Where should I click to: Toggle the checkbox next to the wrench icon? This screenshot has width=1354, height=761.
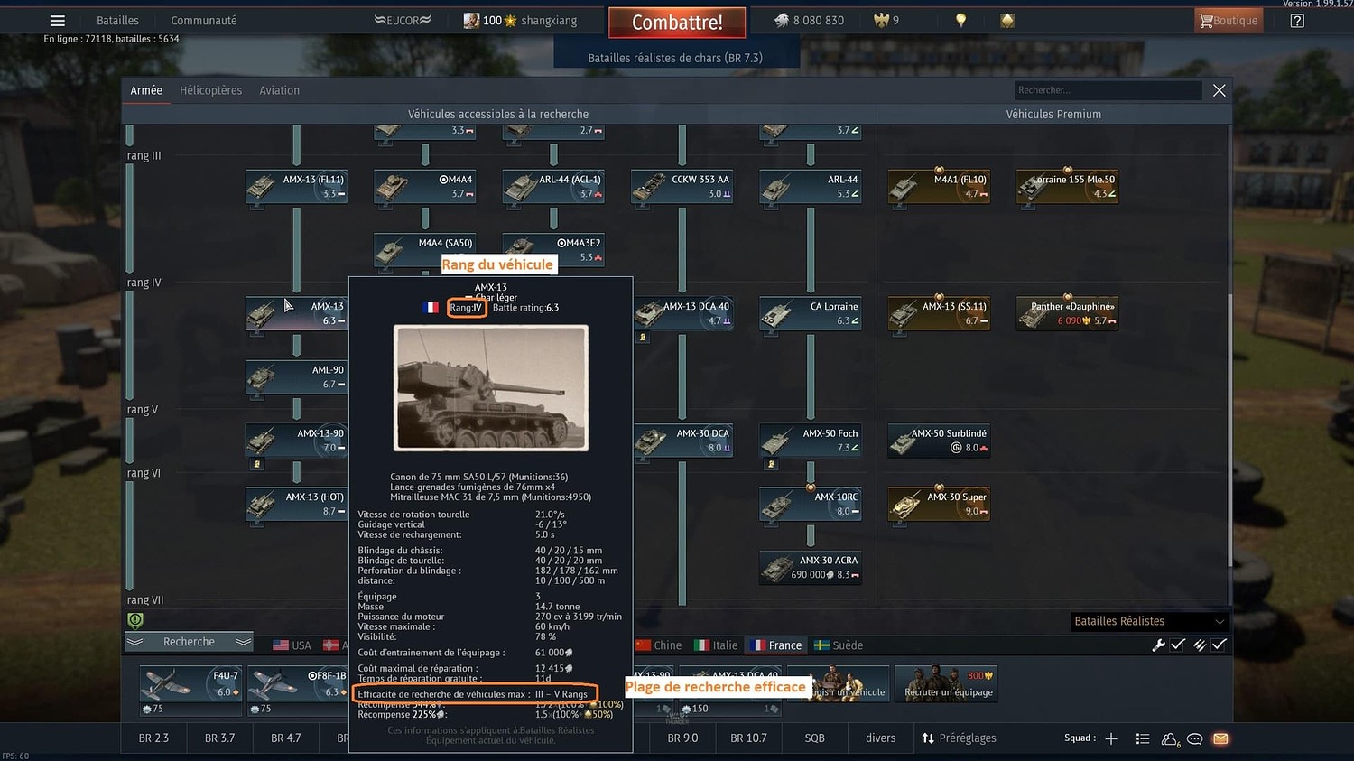tap(1176, 645)
